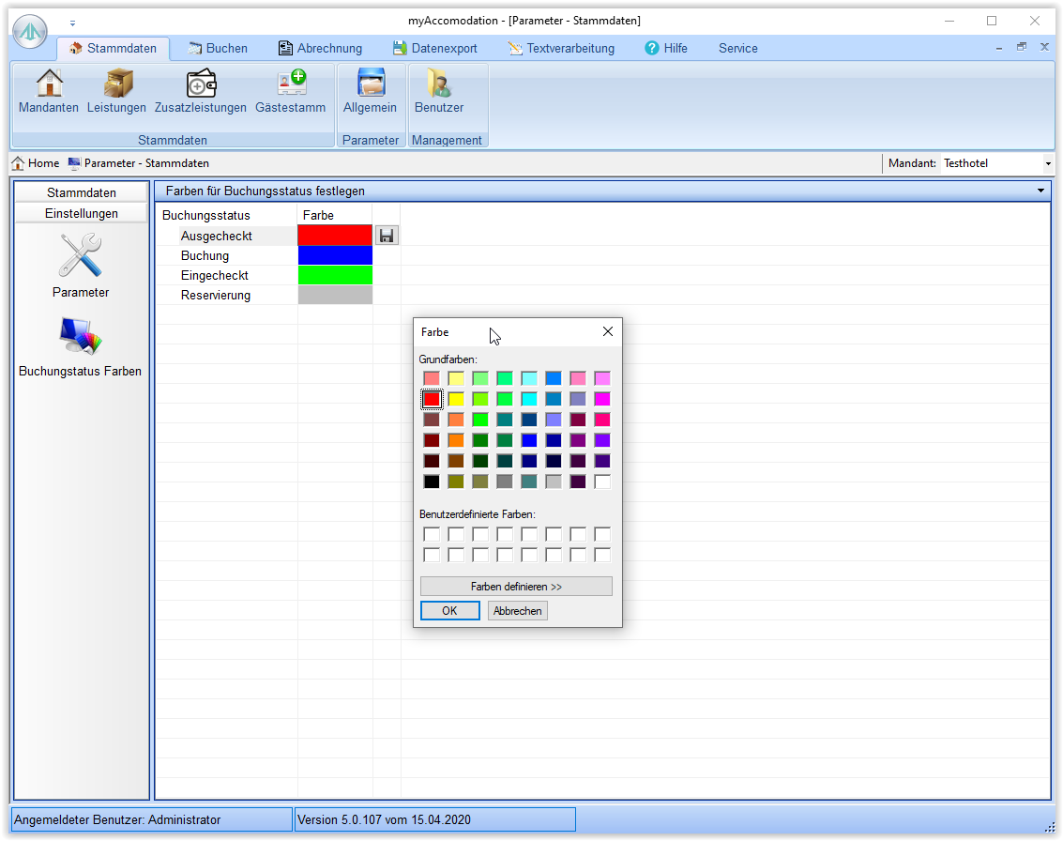Click the Parameter tools icon in sidebar

pyautogui.click(x=81, y=256)
